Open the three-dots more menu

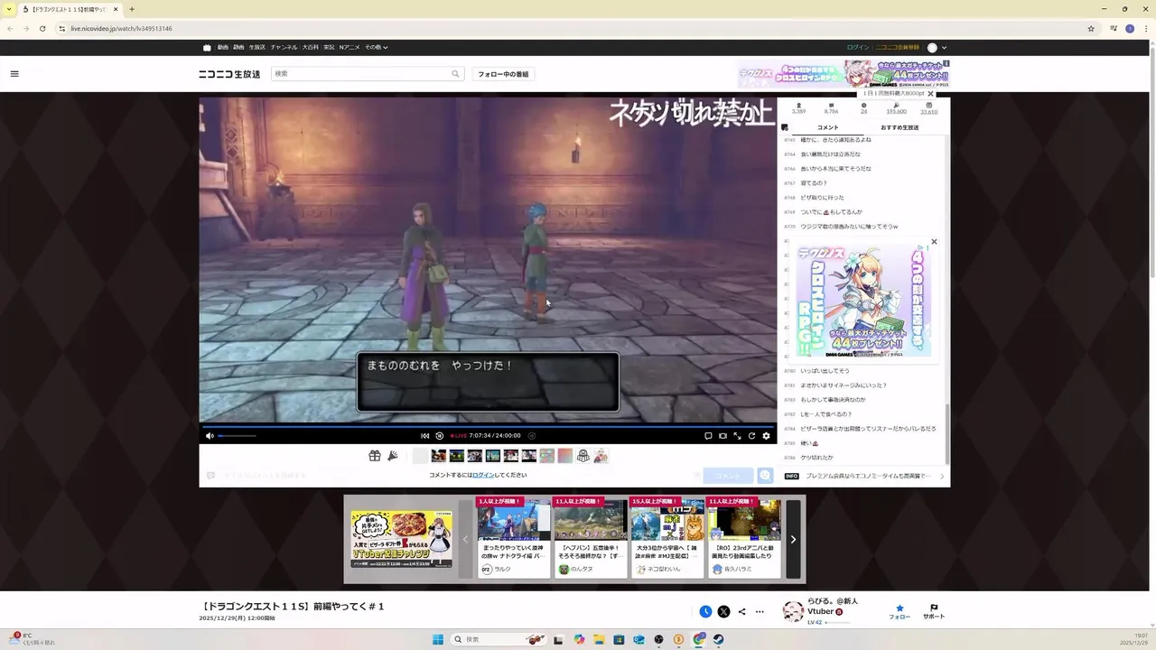click(x=760, y=611)
